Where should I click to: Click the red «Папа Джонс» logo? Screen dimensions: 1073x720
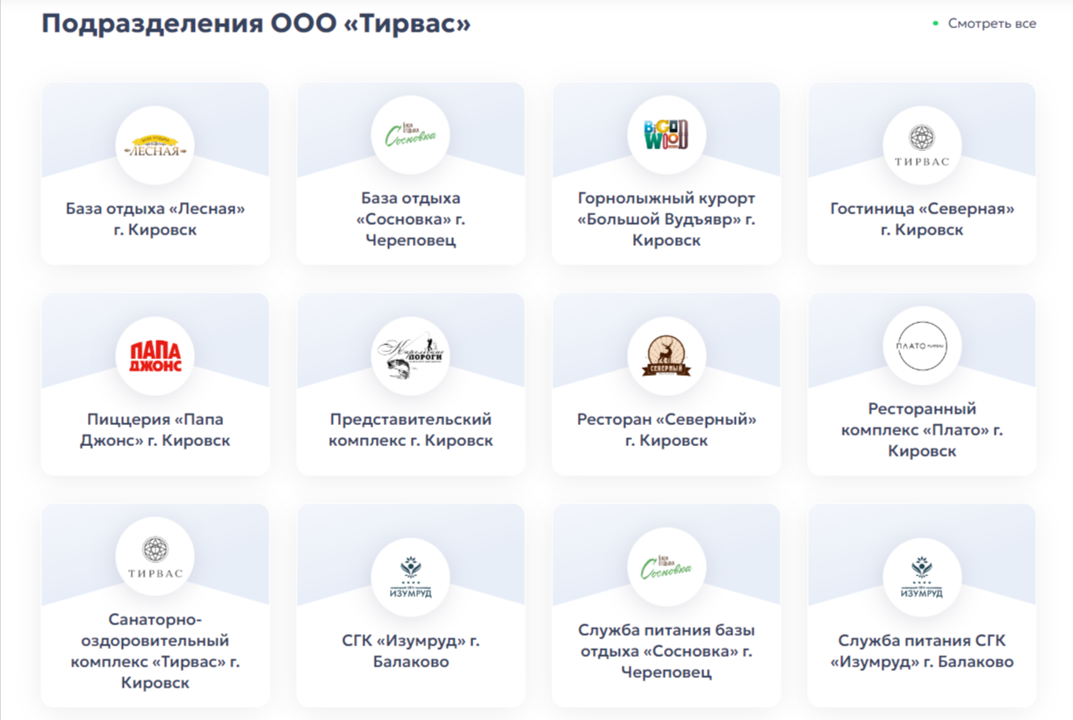tap(155, 356)
